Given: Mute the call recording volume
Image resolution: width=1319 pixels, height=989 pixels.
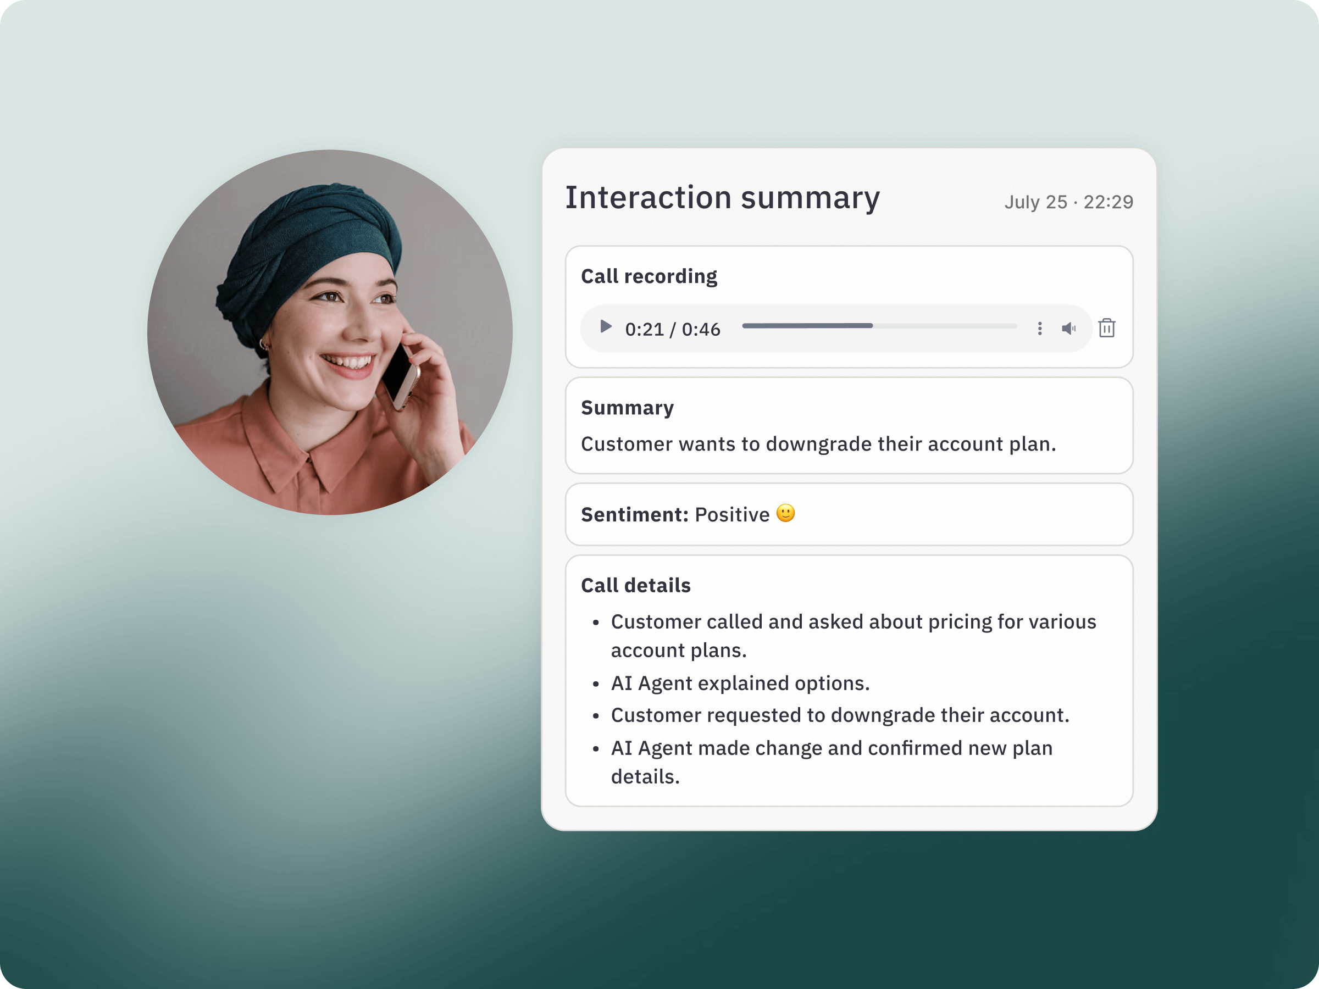Looking at the screenshot, I should pyautogui.click(x=1068, y=329).
